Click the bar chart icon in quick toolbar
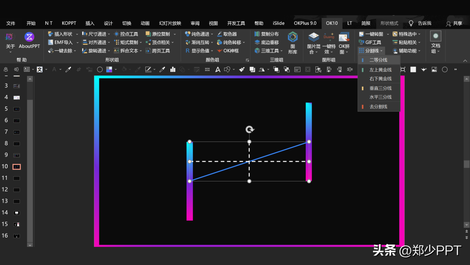Viewport: 470px width, 265px height. pos(173,69)
